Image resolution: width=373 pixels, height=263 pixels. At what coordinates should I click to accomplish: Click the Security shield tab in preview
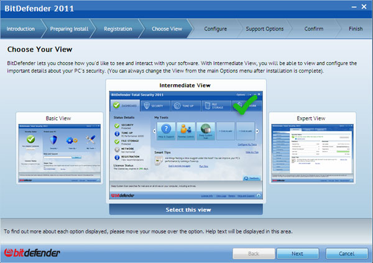pos(155,105)
